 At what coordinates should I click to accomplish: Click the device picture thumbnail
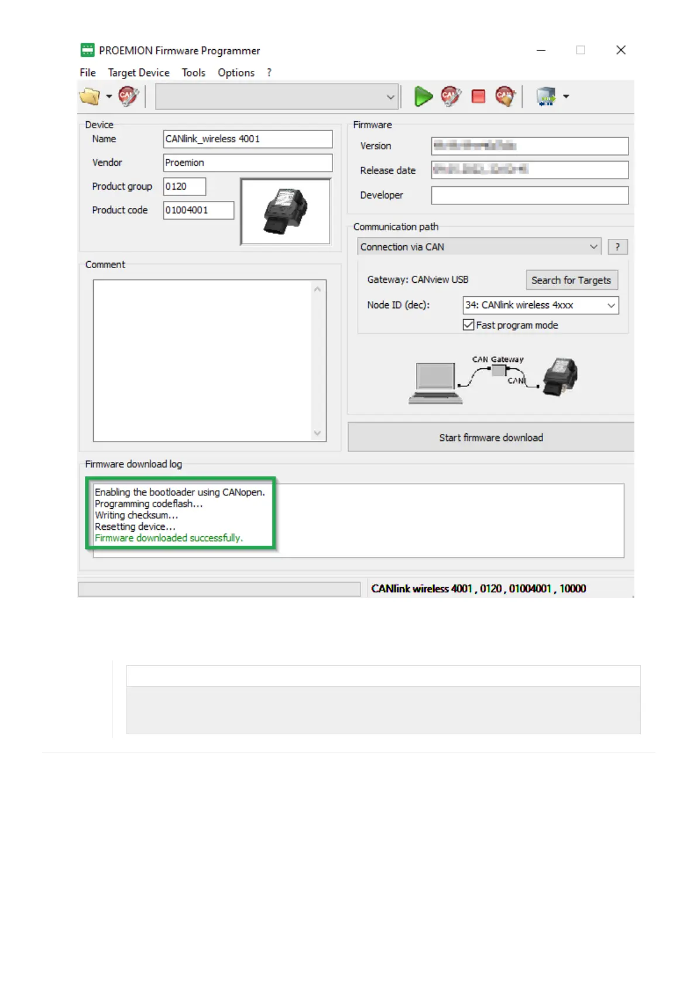286,211
